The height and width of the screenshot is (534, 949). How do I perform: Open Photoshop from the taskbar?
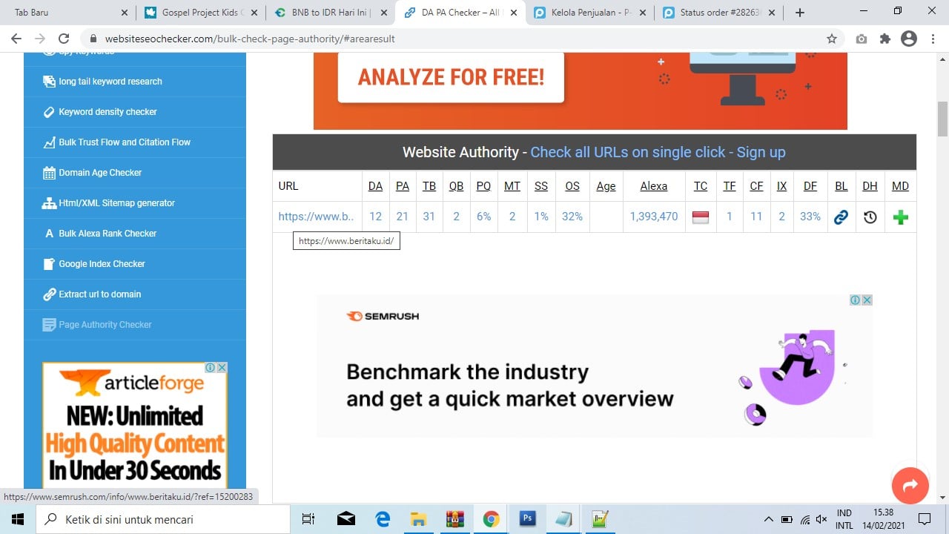527,518
